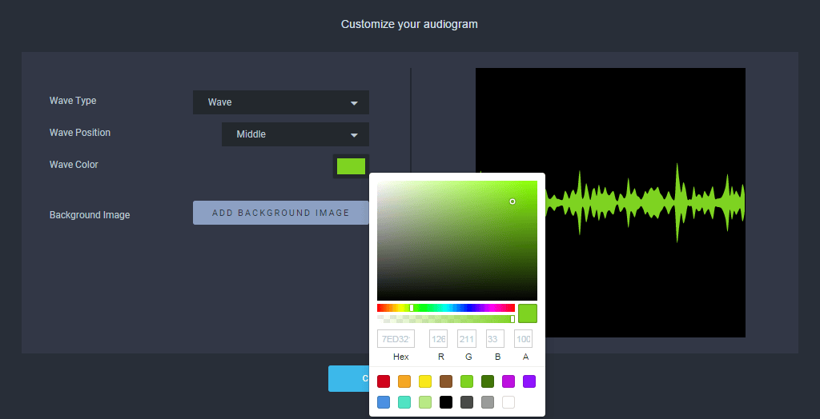Click the Customize your audiogram heading
Screen dimensions: 820x419
point(409,24)
